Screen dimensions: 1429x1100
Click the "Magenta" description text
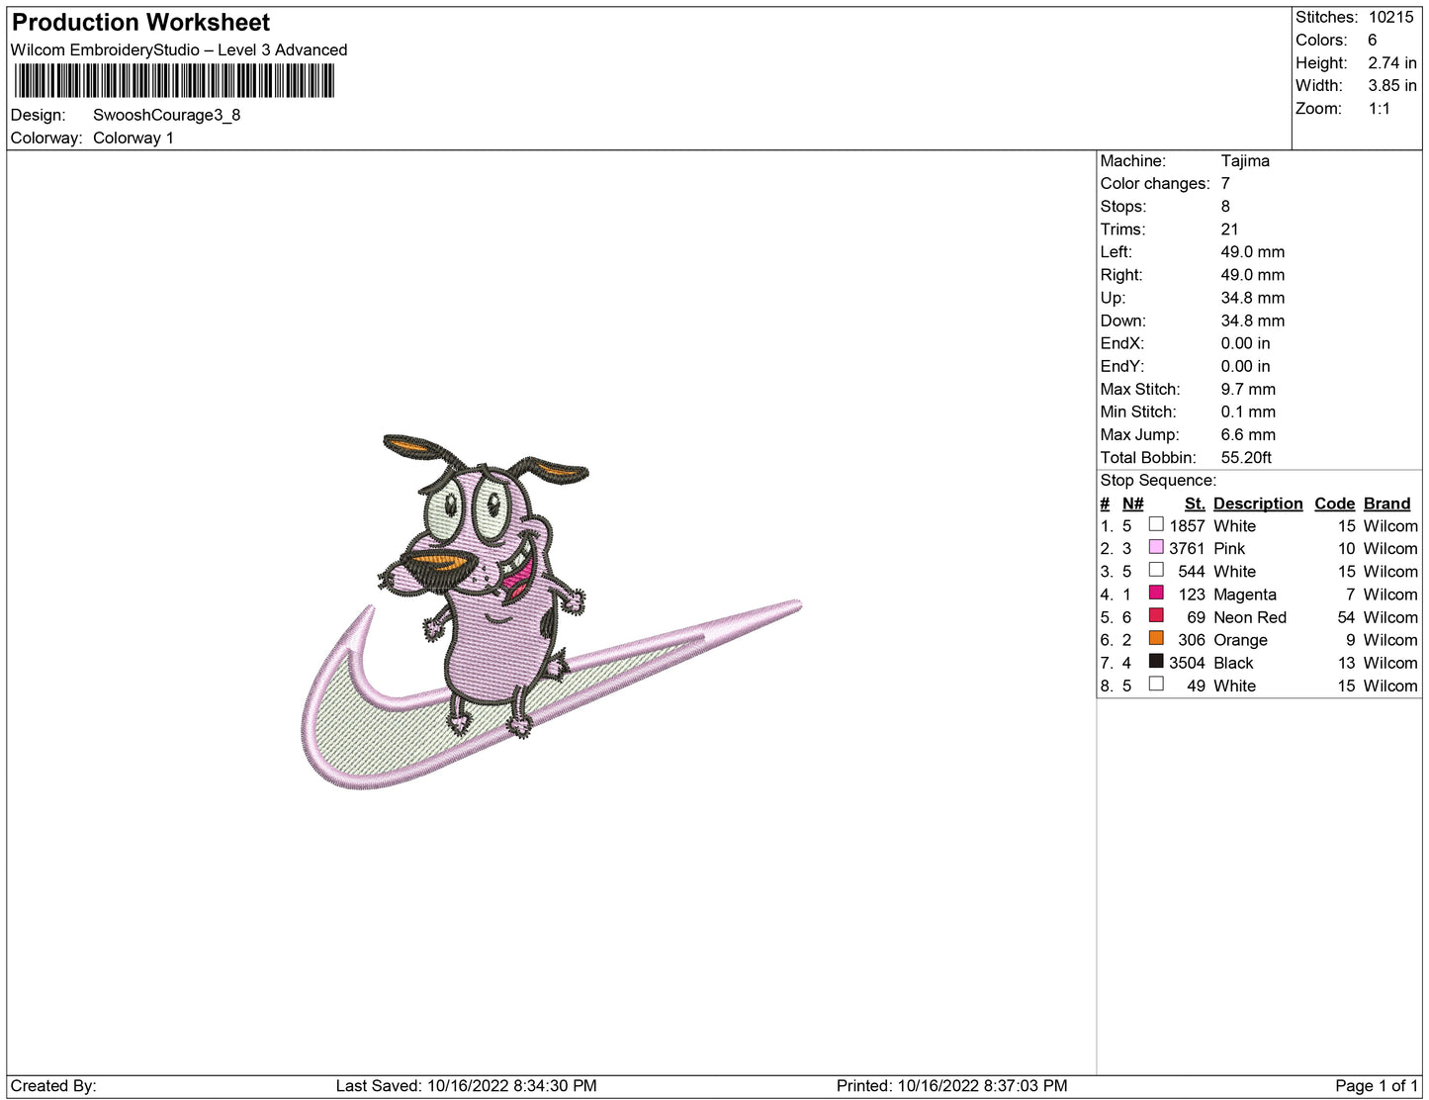coord(1245,595)
